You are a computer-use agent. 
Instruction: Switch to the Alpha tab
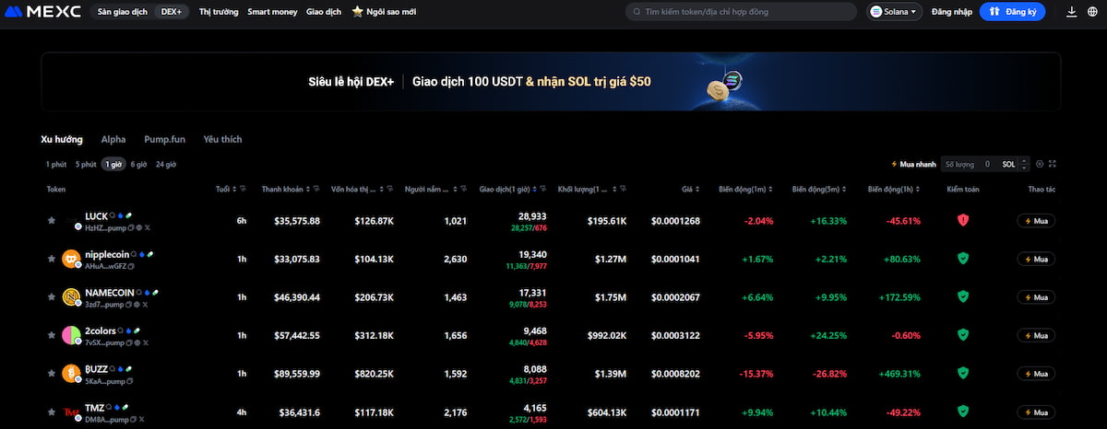113,139
